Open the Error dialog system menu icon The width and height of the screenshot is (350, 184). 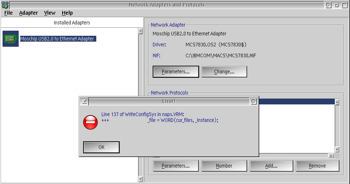[84, 101]
